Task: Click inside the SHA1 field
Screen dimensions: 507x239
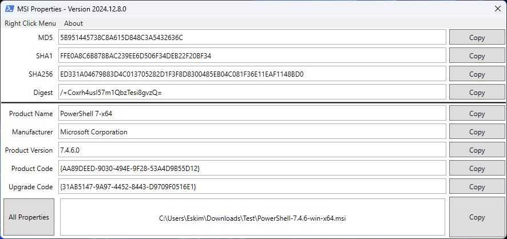Action: tap(252, 55)
